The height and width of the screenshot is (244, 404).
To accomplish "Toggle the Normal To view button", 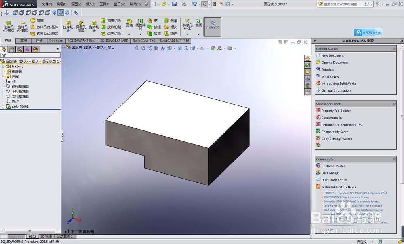I will (x=7, y=12).
